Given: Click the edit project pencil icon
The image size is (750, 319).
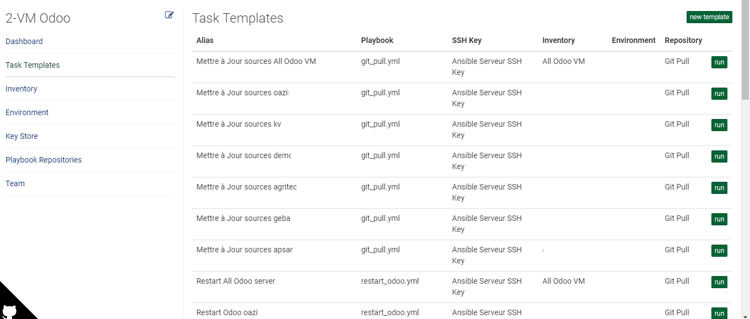Looking at the screenshot, I should pos(169,15).
